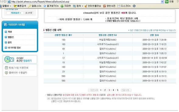Go to the 이전10개 previous pages button

[x=93, y=90]
